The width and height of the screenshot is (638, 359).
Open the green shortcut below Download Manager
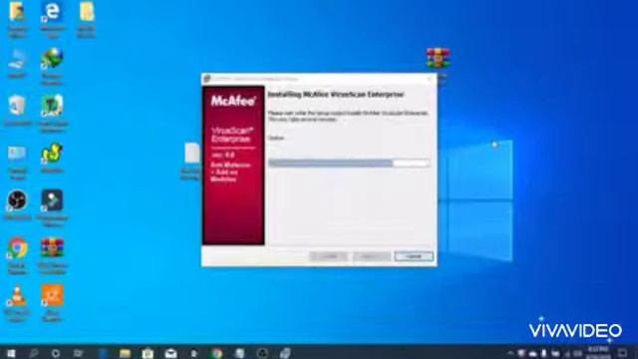[x=52, y=112]
